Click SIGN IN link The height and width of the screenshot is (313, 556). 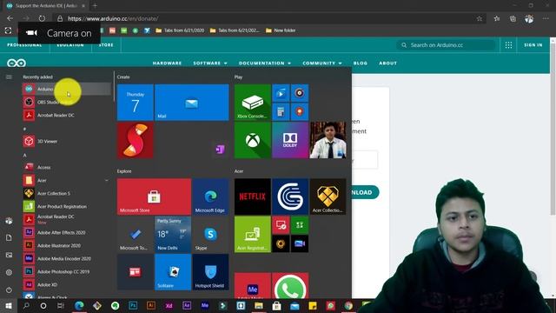pyautogui.click(x=533, y=45)
